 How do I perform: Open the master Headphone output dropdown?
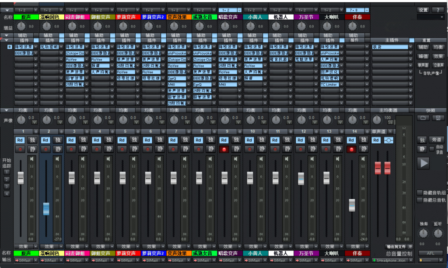[x=411, y=261]
